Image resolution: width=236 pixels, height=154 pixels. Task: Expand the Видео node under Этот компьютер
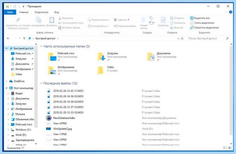8,93
